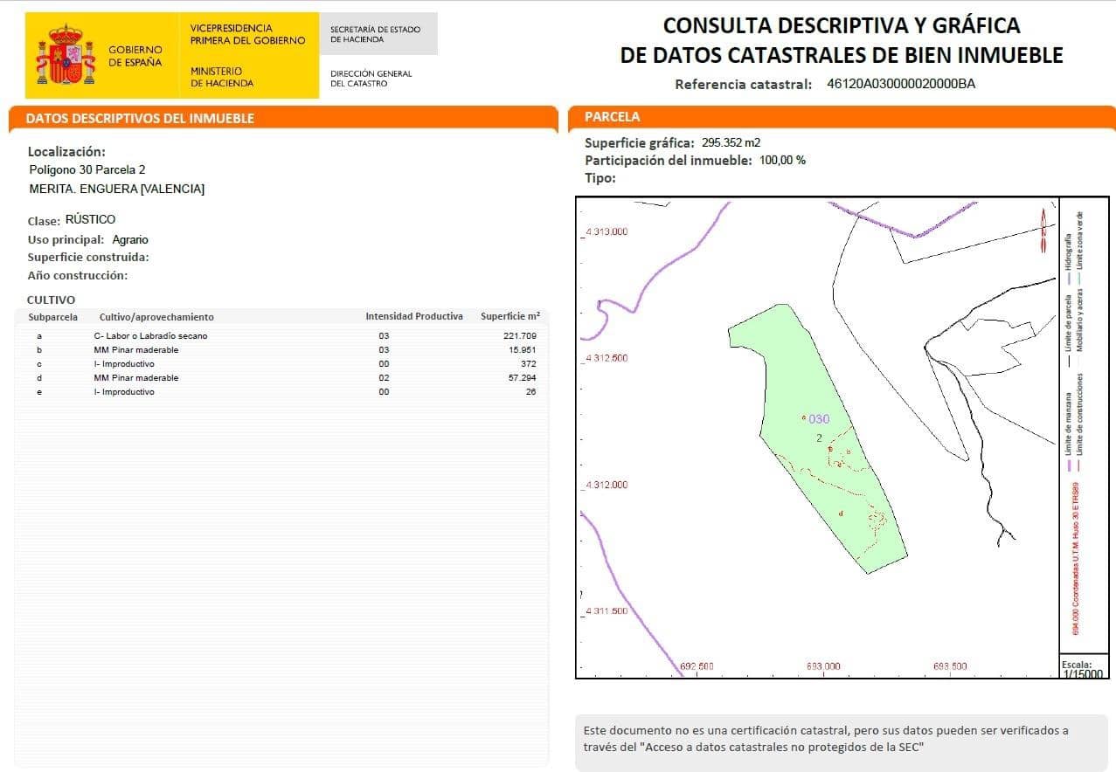Click the purple 030 polygon label
The width and height of the screenshot is (1116, 772).
pos(818,419)
